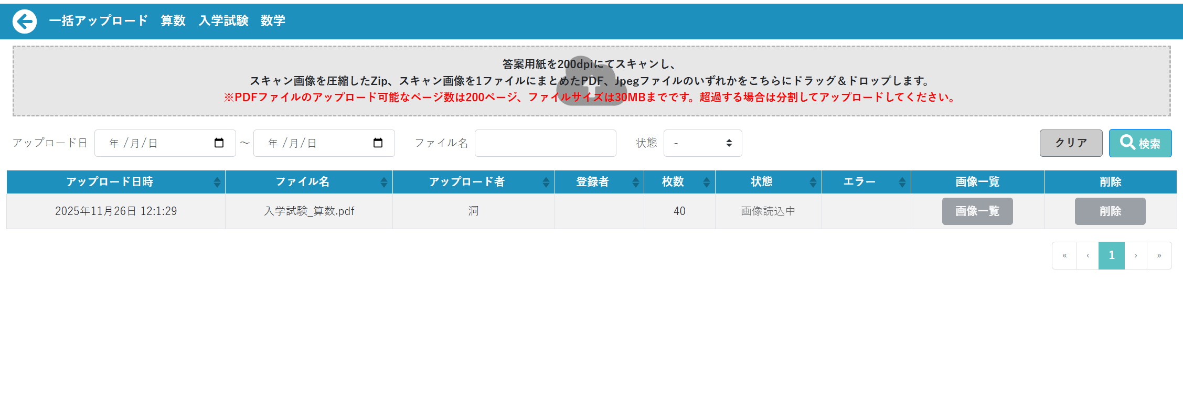Sort by アップロード日時 column arrows
1183x409 pixels.
coord(217,182)
